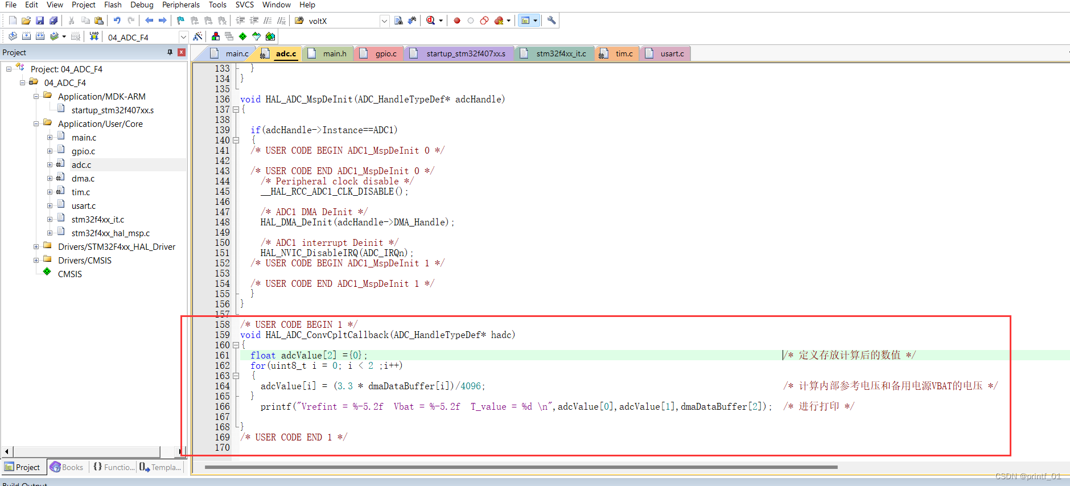This screenshot has height=486, width=1070.
Task: Open Options for Target magic wand icon
Action: pos(197,36)
